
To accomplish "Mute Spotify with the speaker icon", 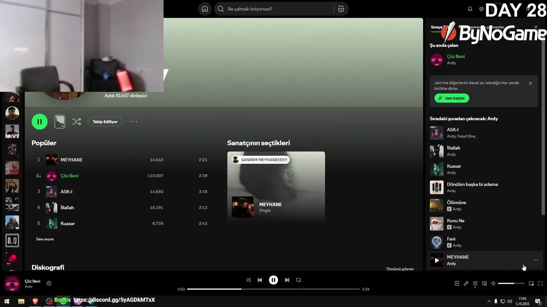I will [x=493, y=284].
